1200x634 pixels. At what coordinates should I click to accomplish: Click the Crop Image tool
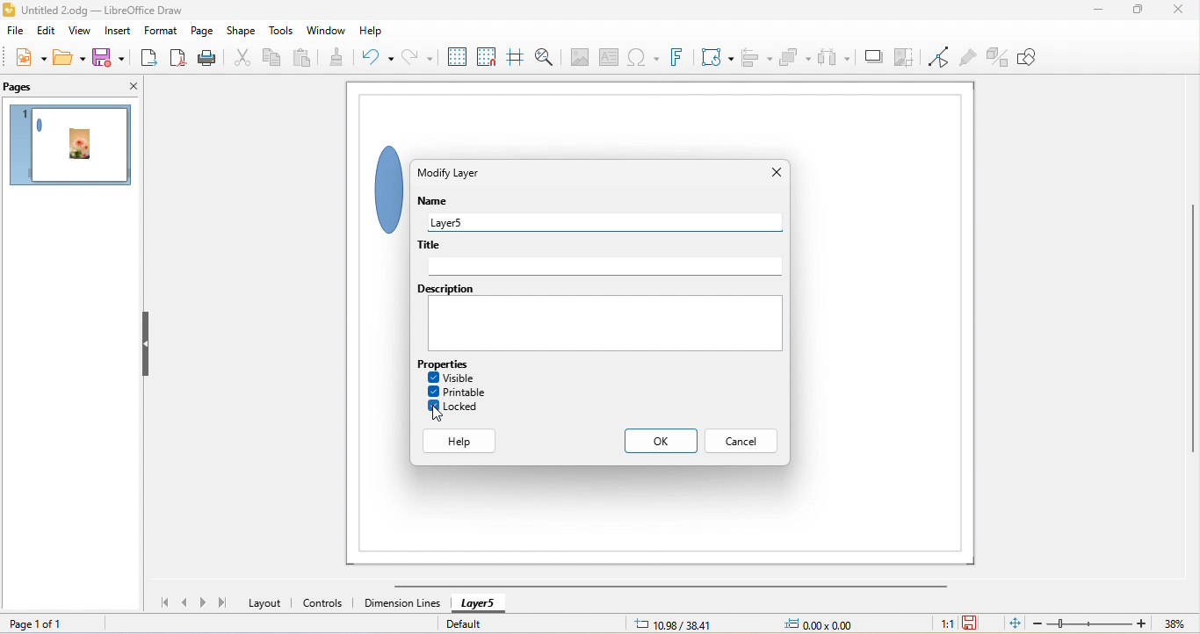point(905,58)
